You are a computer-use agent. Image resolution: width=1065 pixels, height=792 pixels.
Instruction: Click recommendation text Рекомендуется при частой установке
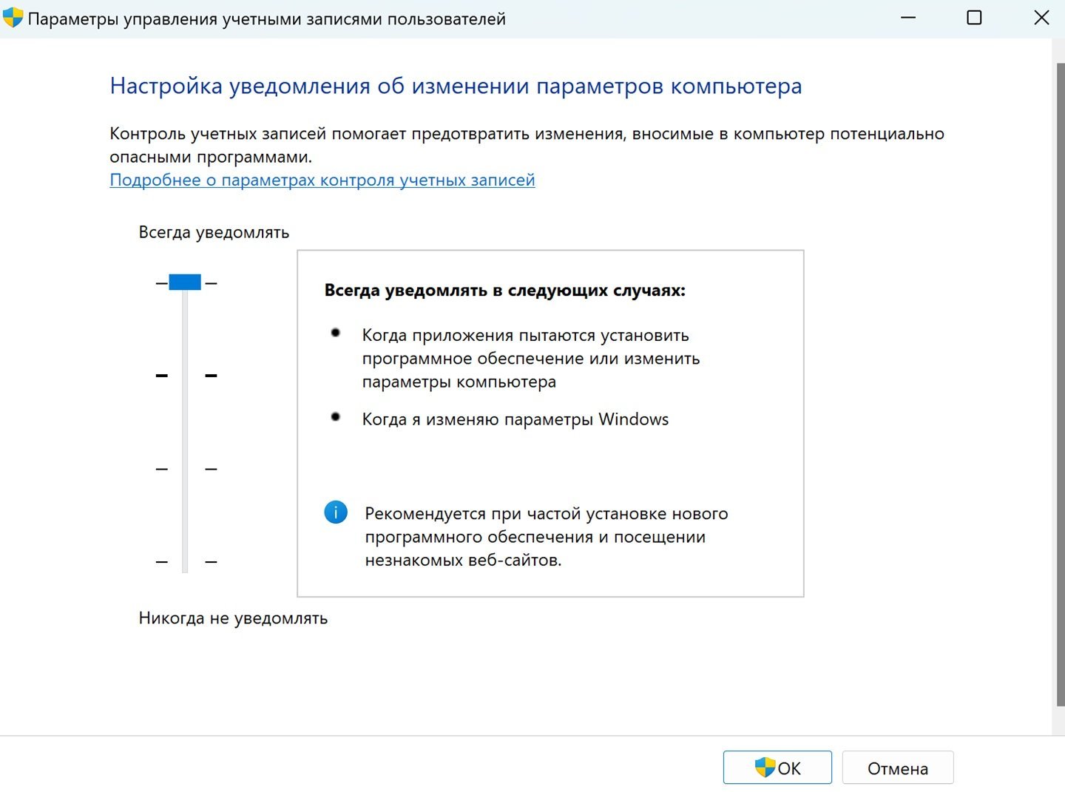coord(547,536)
